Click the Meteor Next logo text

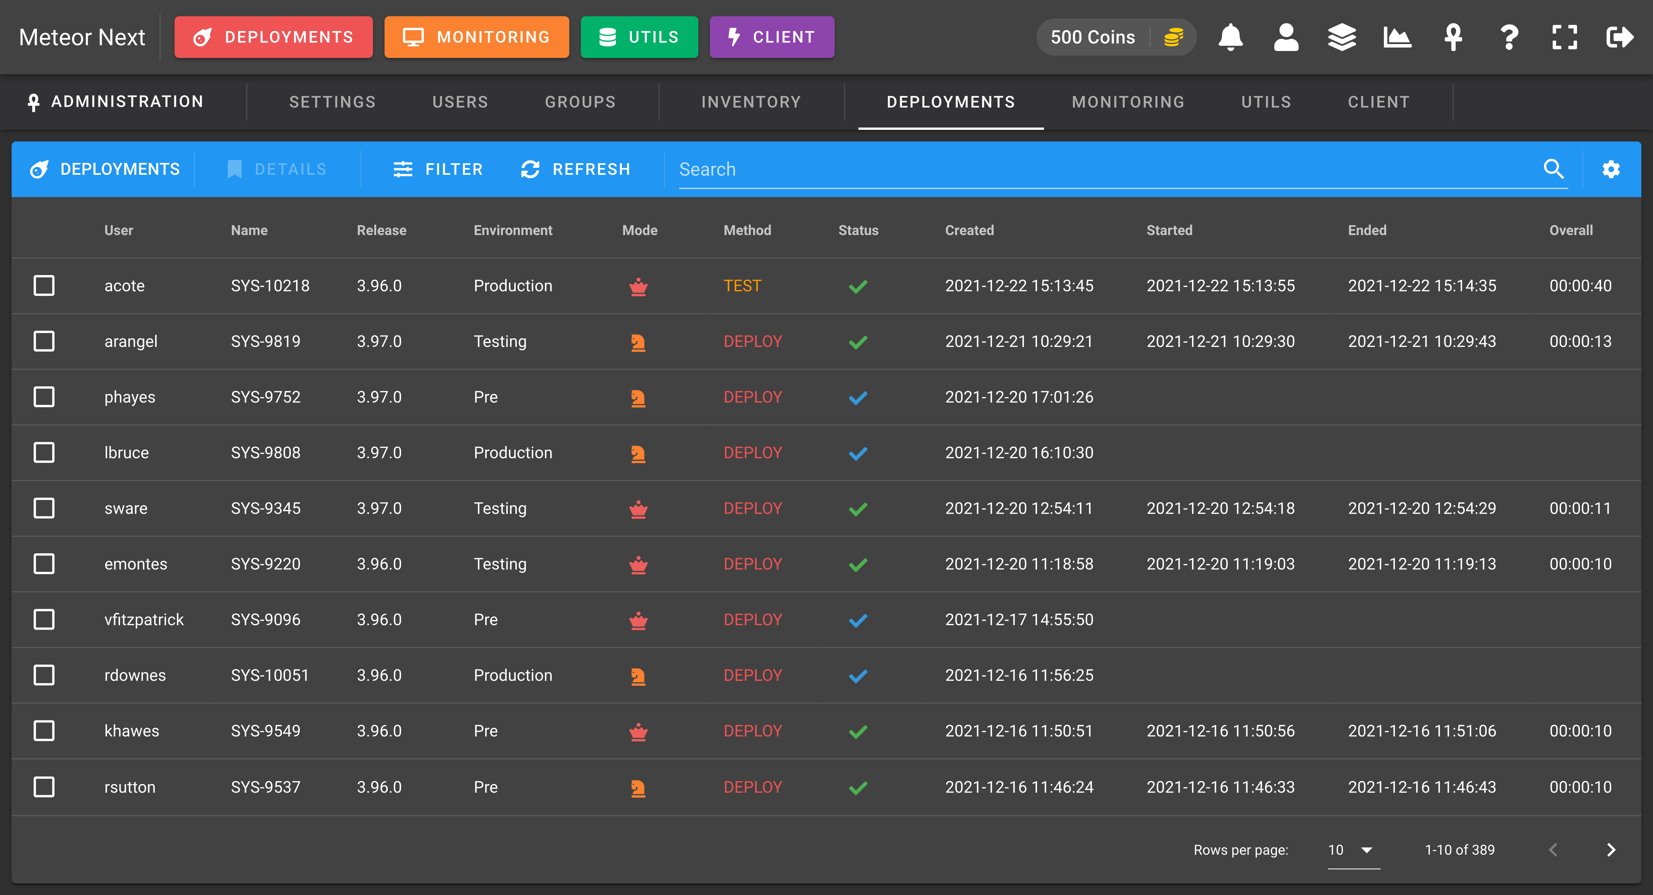pyautogui.click(x=82, y=37)
